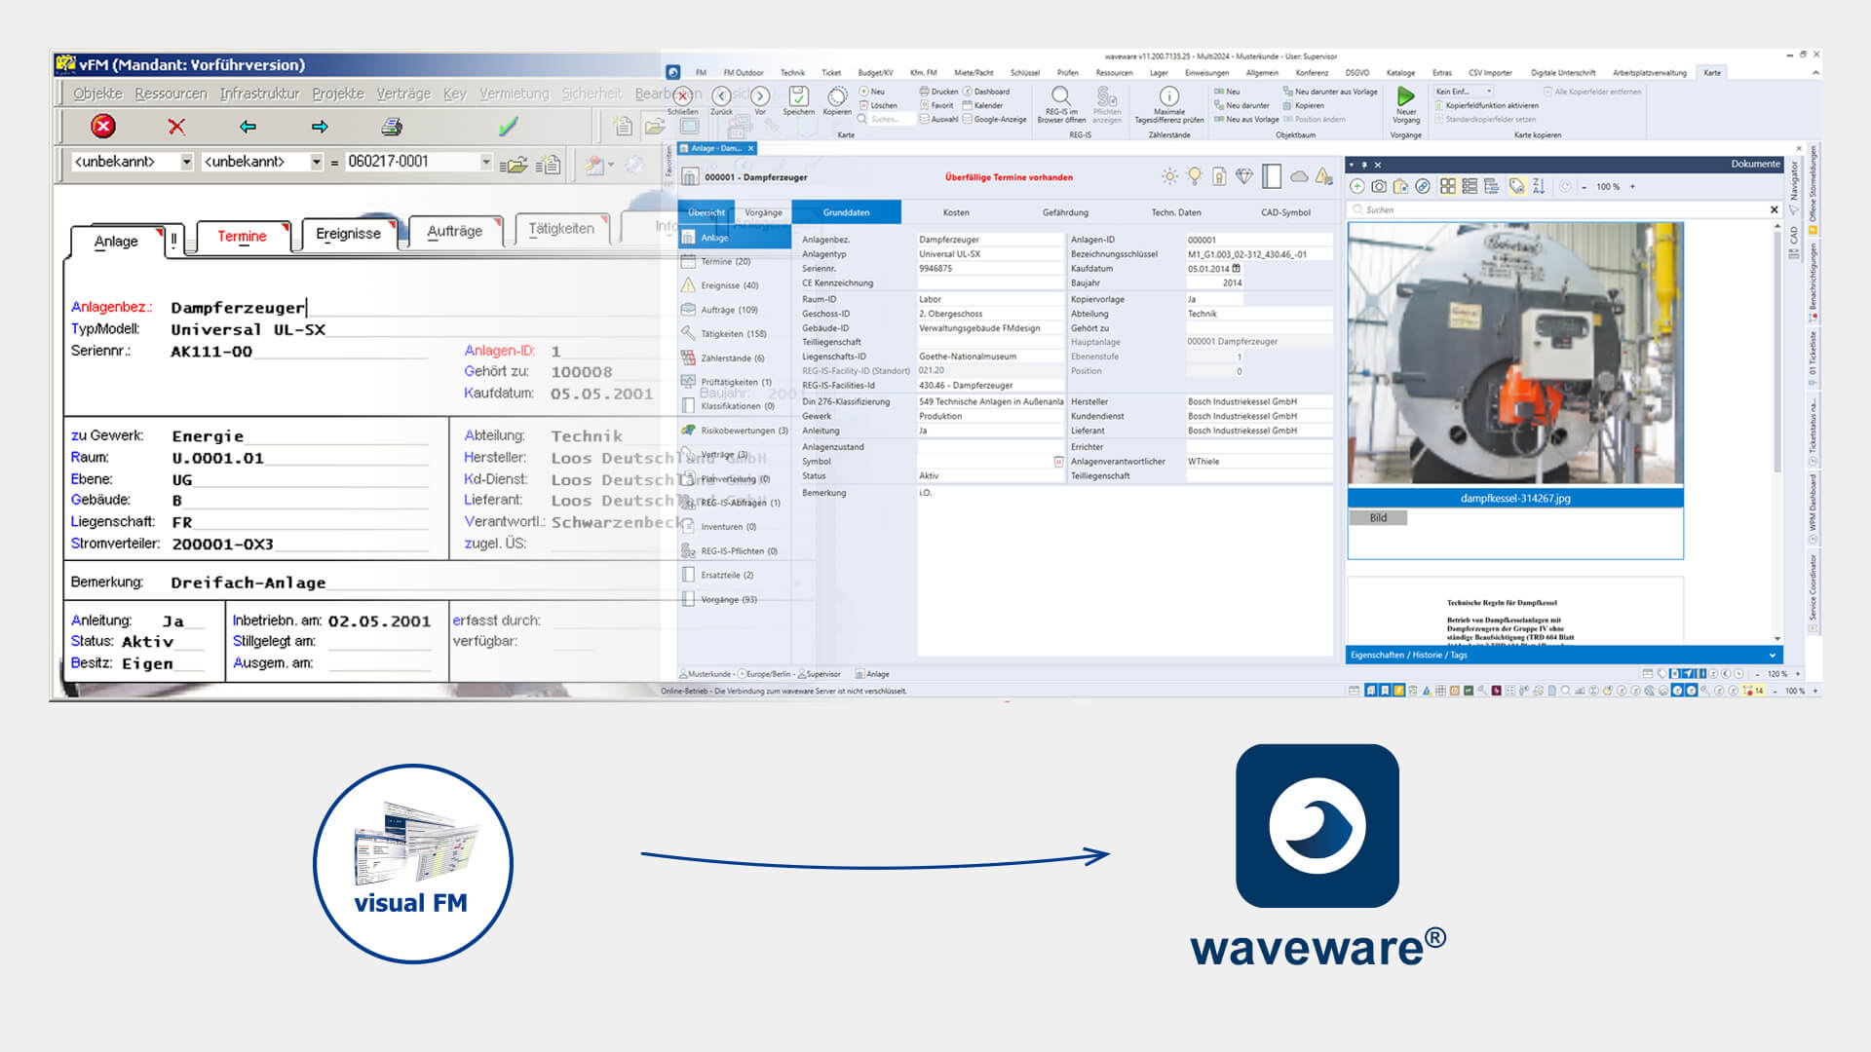Image resolution: width=1871 pixels, height=1052 pixels.
Task: Open Technik ribbon tab in waveware
Action: (x=792, y=73)
